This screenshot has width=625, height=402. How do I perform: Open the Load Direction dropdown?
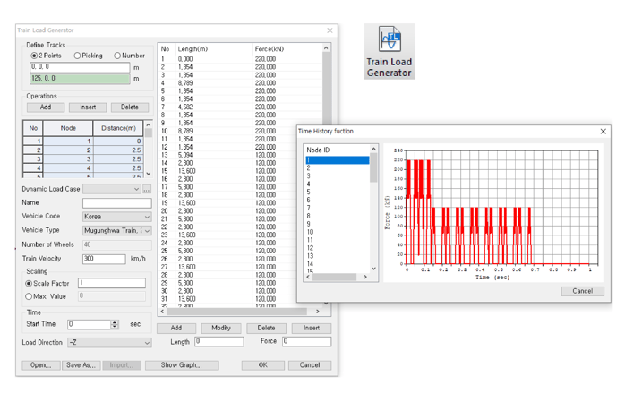[x=109, y=343]
